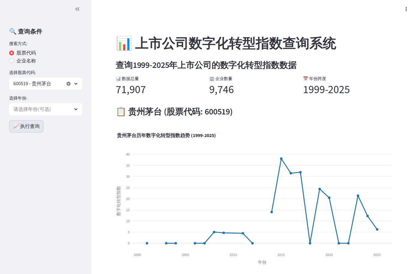Open the 请选择年份 year dropdown
Screen dimensions: 416x274
click(x=46, y=109)
